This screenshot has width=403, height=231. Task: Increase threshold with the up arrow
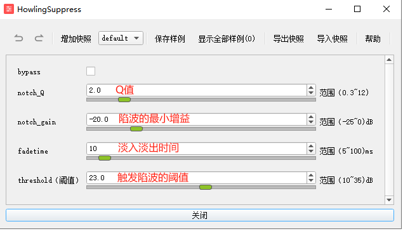pyautogui.click(x=311, y=175)
